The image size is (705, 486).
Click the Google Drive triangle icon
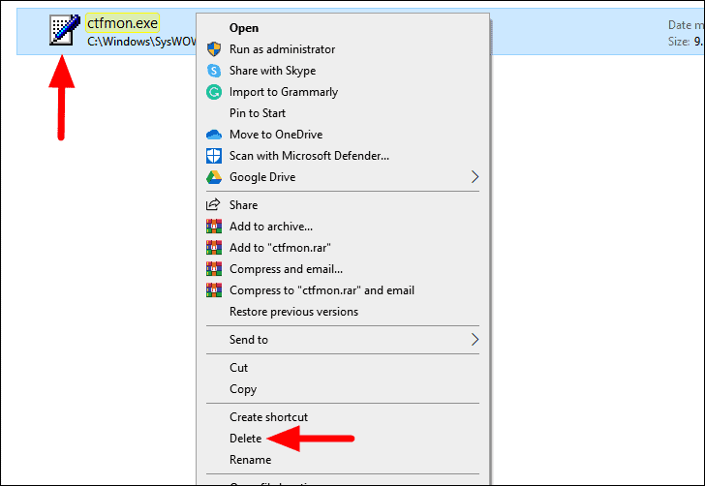click(x=214, y=177)
